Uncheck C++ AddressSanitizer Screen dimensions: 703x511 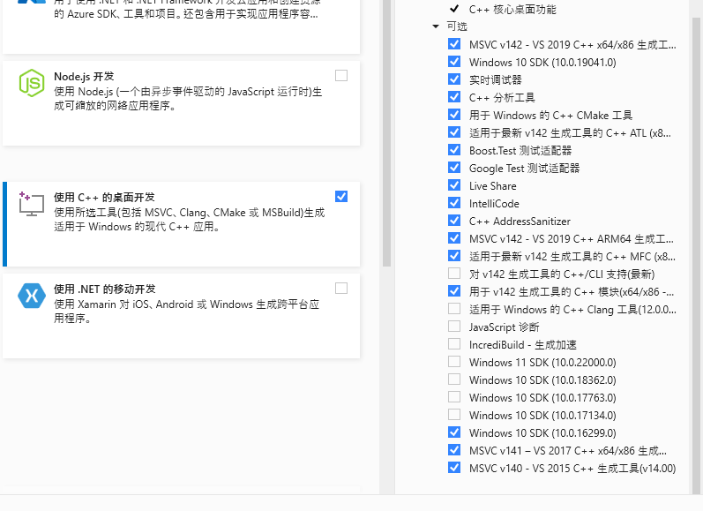pyautogui.click(x=454, y=221)
